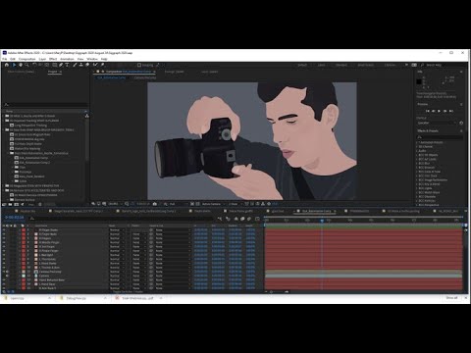The height and width of the screenshot is (353, 471).
Task: Hide the L Hand Base layer
Action: [4, 284]
